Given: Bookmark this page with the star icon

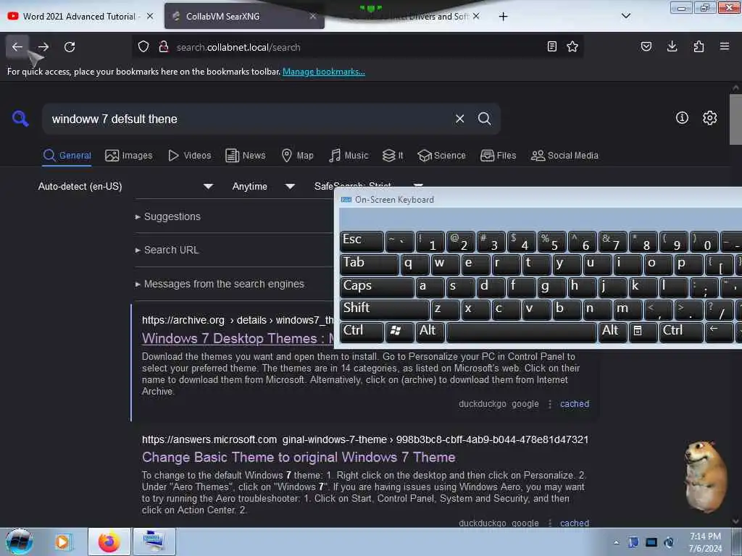Looking at the screenshot, I should pyautogui.click(x=572, y=46).
